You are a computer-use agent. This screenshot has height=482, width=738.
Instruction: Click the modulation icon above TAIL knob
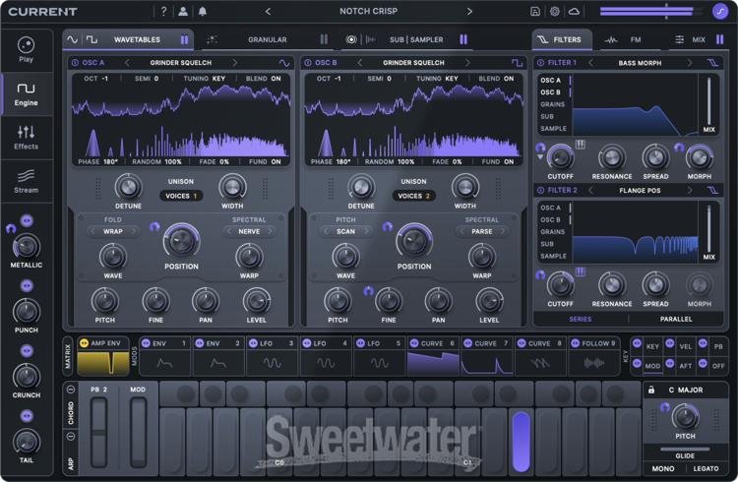[27, 415]
